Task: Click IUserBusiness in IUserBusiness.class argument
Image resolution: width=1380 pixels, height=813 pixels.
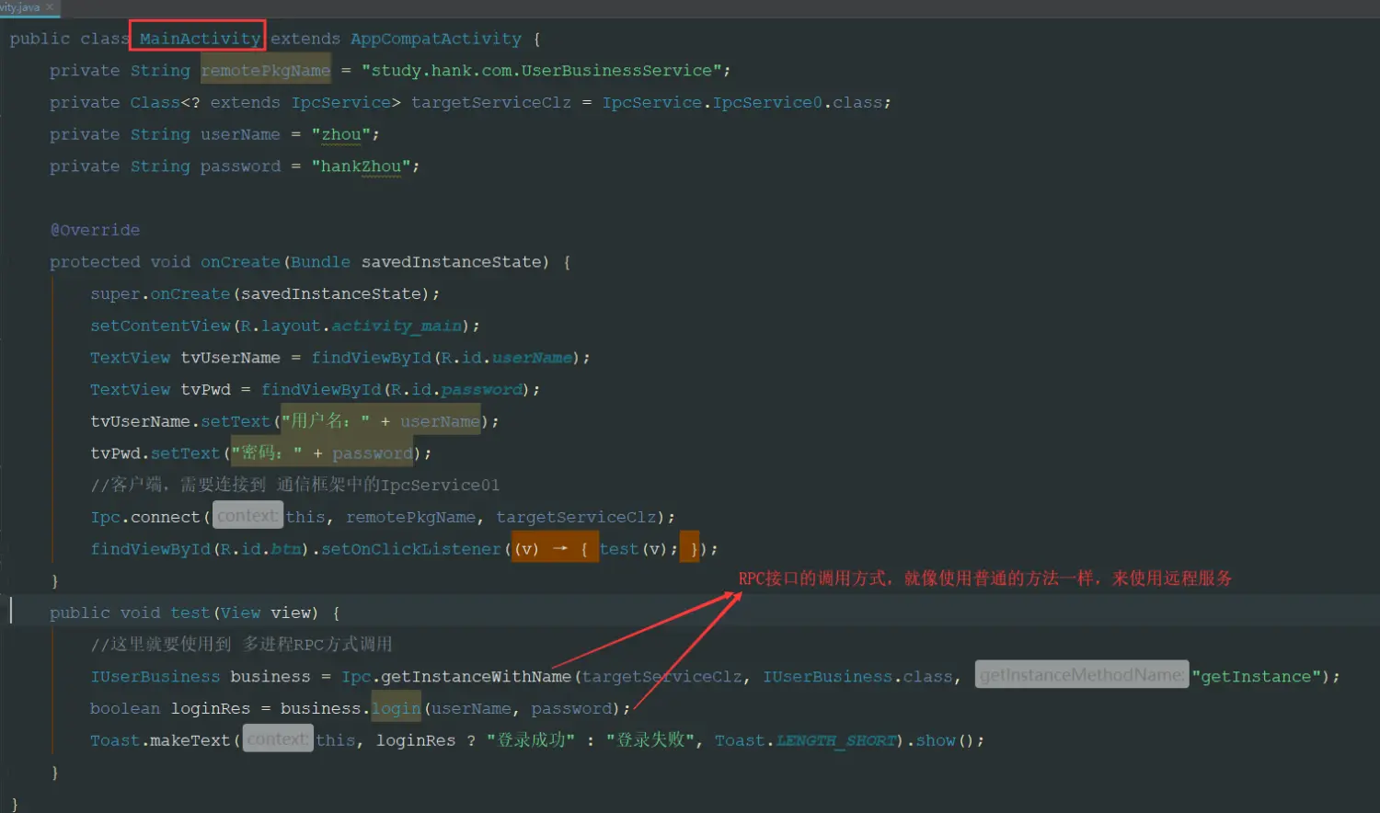Action: [x=827, y=677]
